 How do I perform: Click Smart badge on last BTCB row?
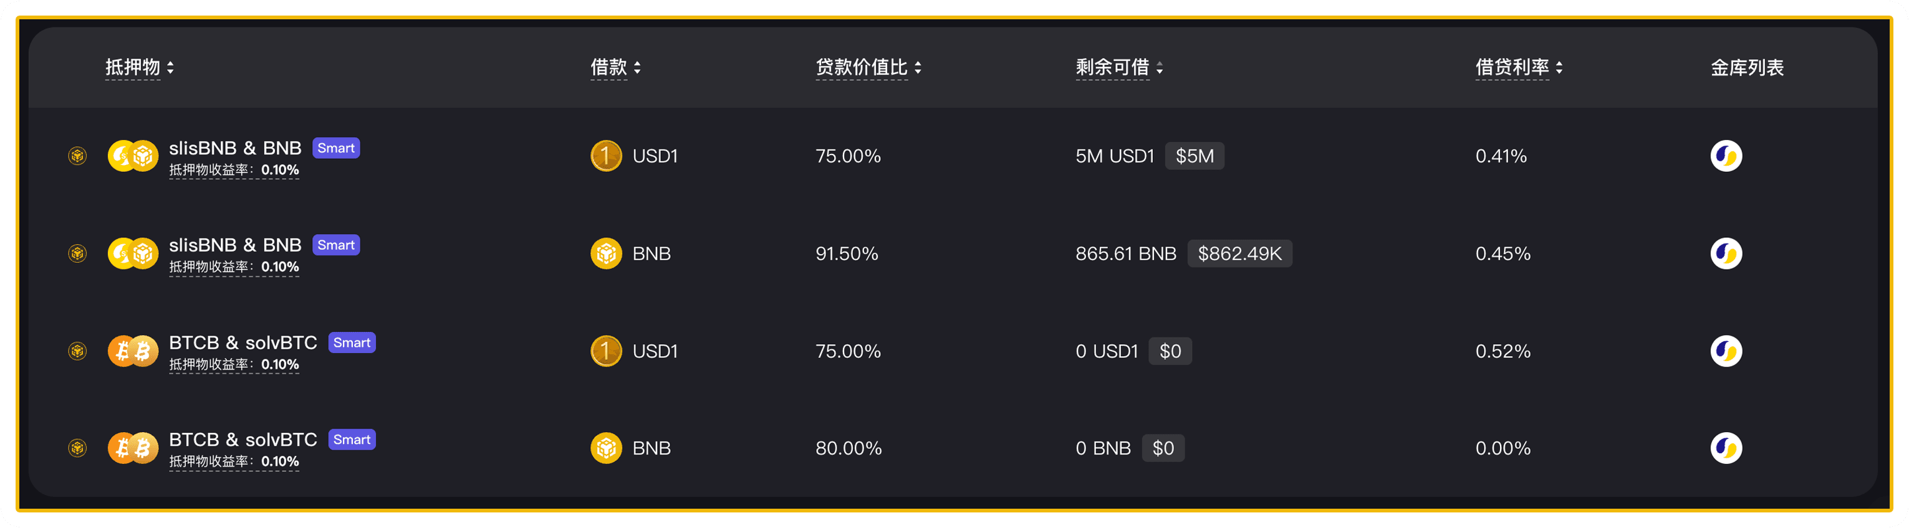coord(351,440)
